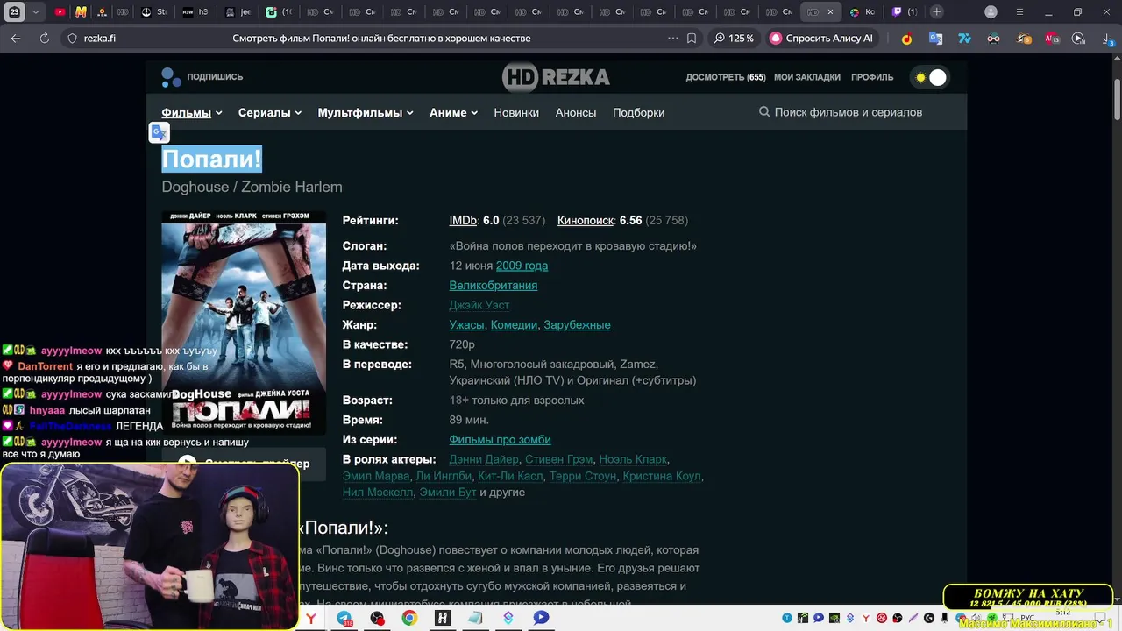Open the IMDb rating link
Screen dimensions: 1122x631
click(x=463, y=221)
